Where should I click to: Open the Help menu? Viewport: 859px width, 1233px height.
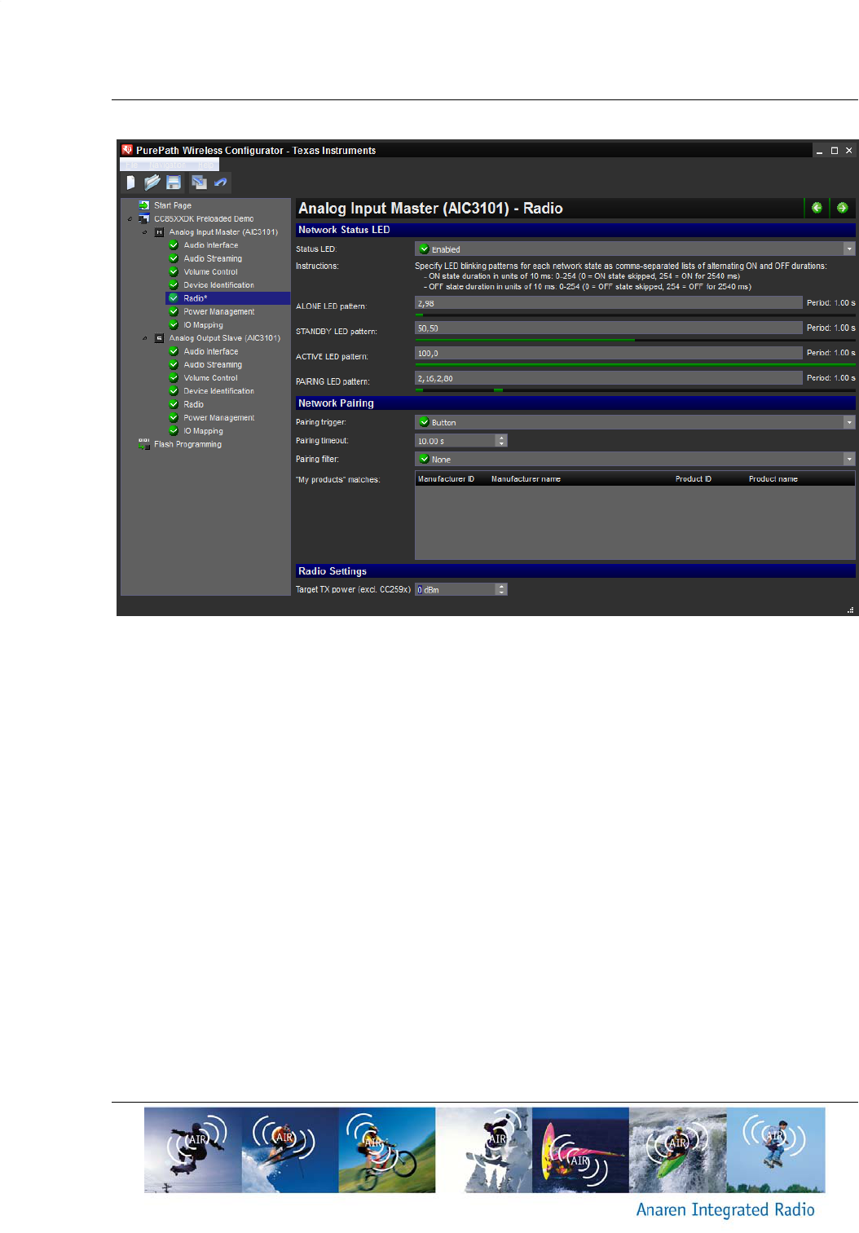pos(205,165)
